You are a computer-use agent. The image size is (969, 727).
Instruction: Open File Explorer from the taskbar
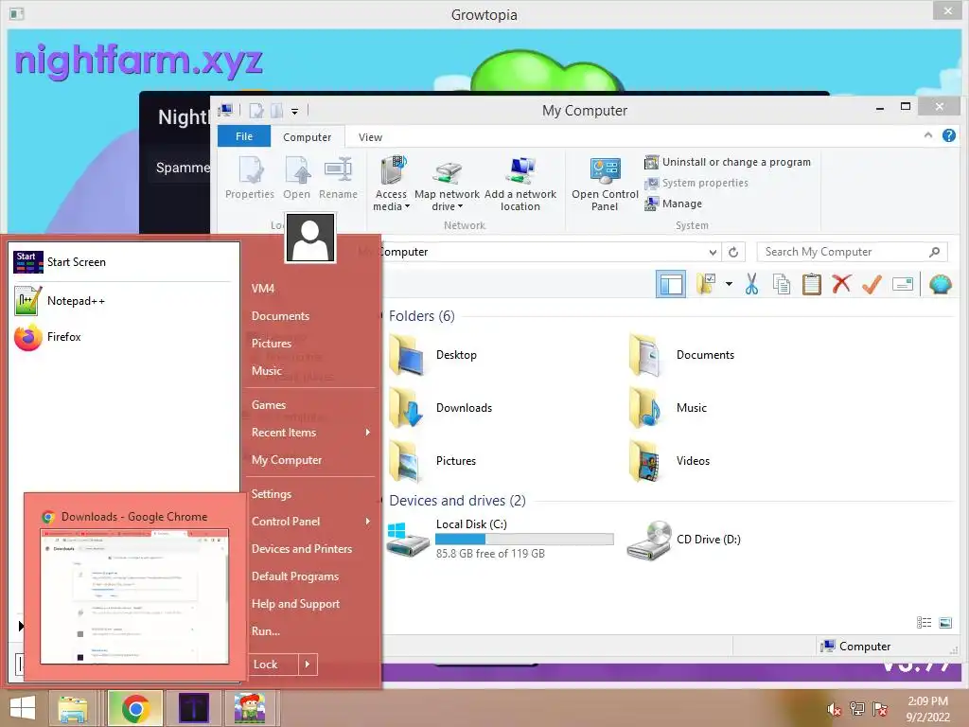pyautogui.click(x=73, y=708)
